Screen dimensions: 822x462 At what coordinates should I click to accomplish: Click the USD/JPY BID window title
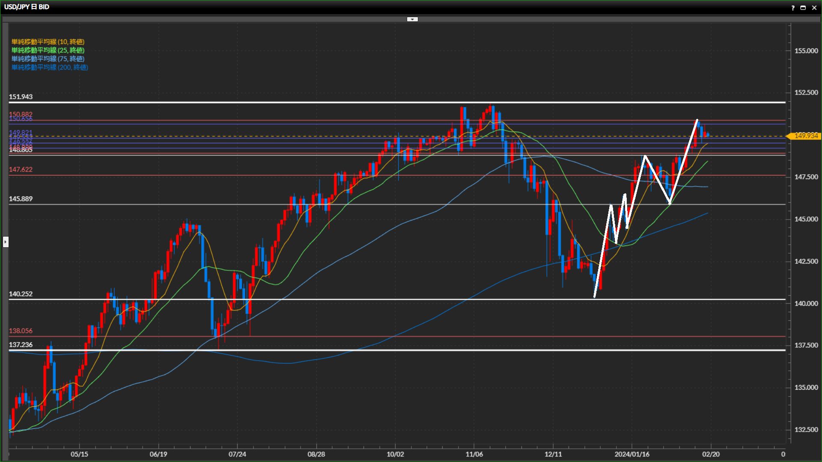point(27,7)
